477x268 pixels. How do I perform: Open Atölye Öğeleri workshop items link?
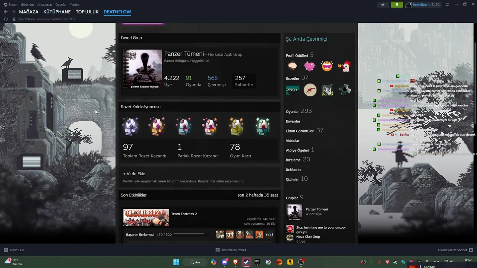coord(300,150)
